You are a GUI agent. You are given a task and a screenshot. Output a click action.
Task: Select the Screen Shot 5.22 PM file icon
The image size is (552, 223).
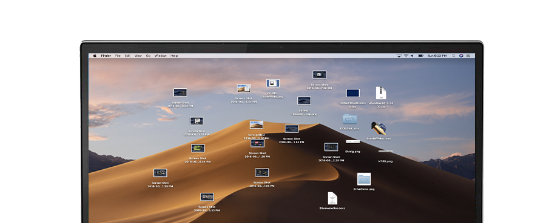pyautogui.click(x=180, y=92)
